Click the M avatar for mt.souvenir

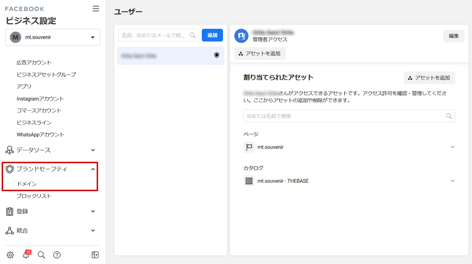(x=15, y=37)
